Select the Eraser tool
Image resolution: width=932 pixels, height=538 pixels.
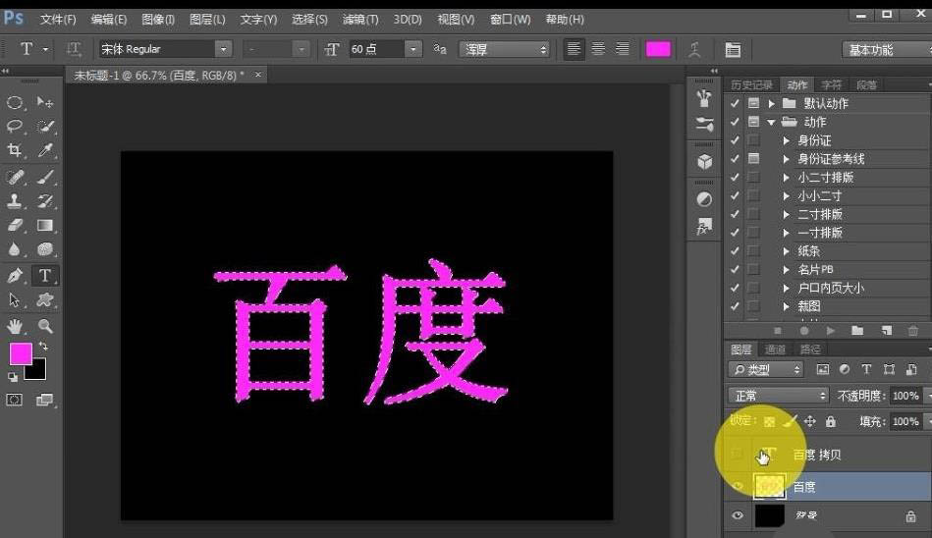15,225
